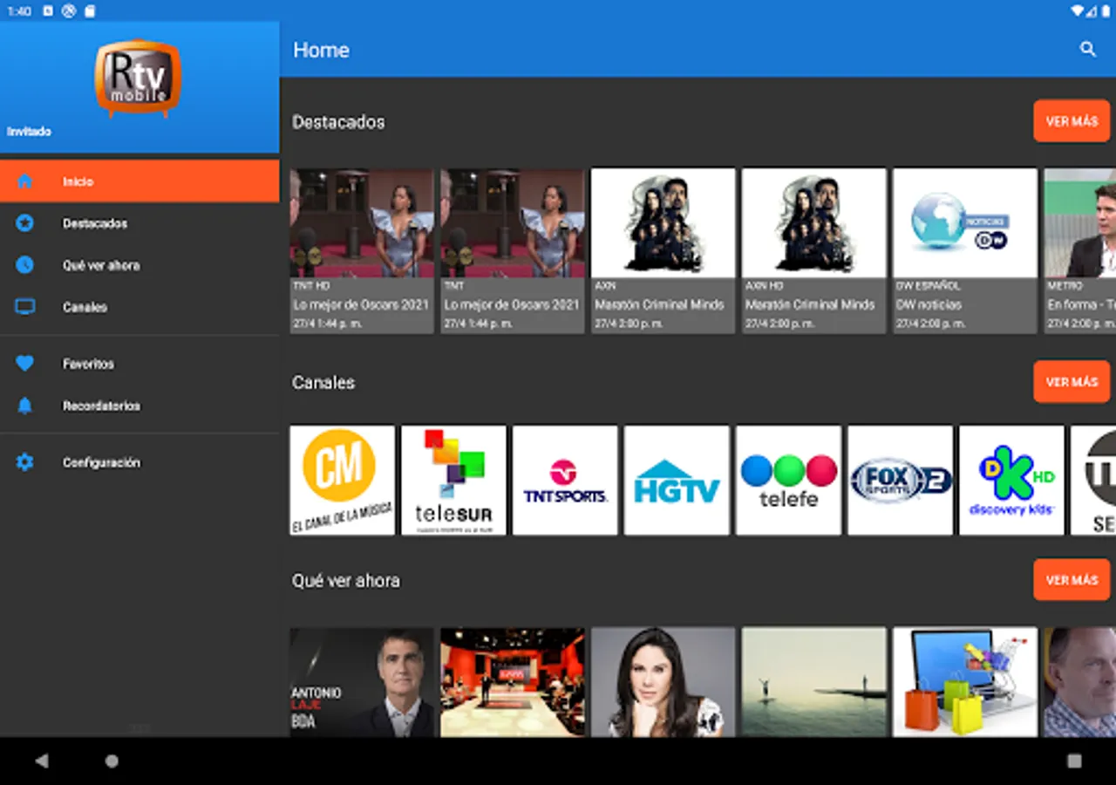Open AXN Maratón Criminal Minds card
The height and width of the screenshot is (785, 1116).
663,251
